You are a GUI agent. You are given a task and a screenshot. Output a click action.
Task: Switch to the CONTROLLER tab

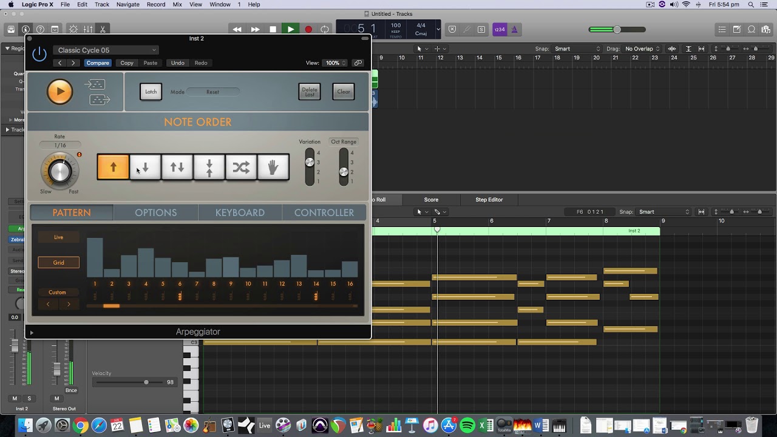coord(324,212)
